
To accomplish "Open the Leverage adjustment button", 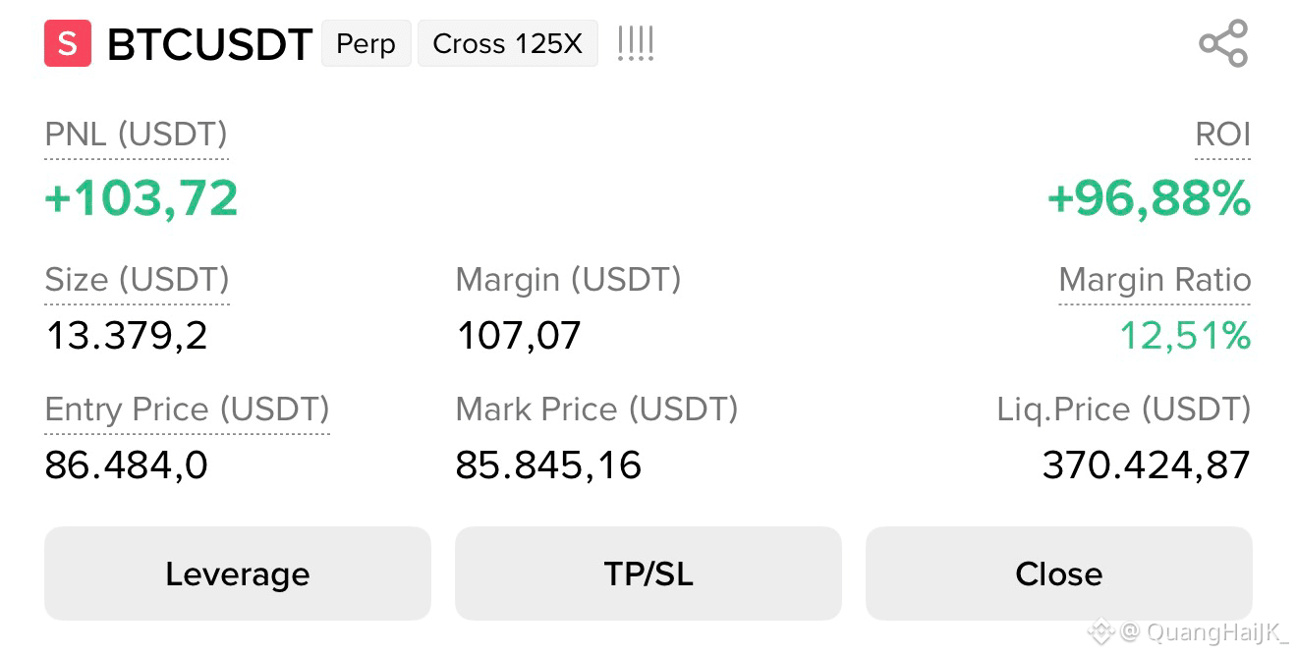I will pos(238,574).
